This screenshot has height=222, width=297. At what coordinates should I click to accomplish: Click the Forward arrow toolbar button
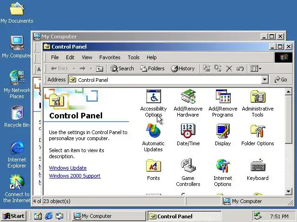click(83, 68)
